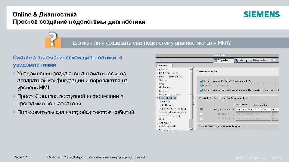Image resolution: width=289 pixels, height=162 pixels.
Task: Select the Systemdiagnose tree item
Action: pos(168,98)
